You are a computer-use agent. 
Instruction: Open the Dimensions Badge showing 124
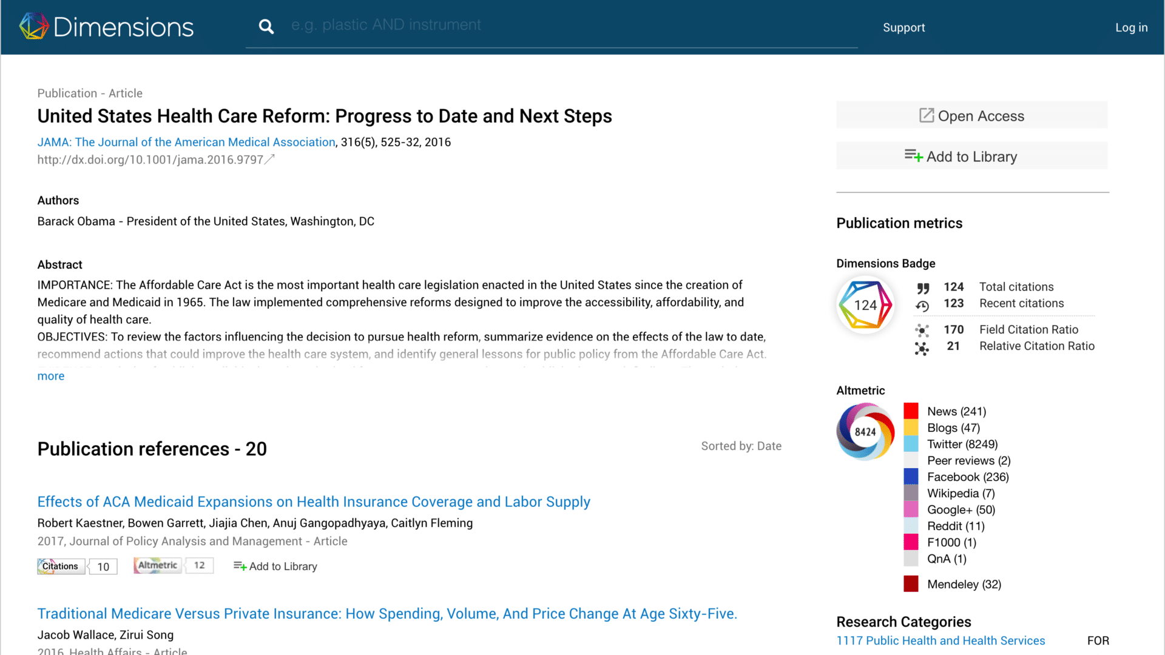click(x=865, y=305)
